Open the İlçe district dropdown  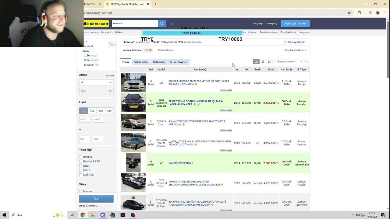tap(96, 91)
